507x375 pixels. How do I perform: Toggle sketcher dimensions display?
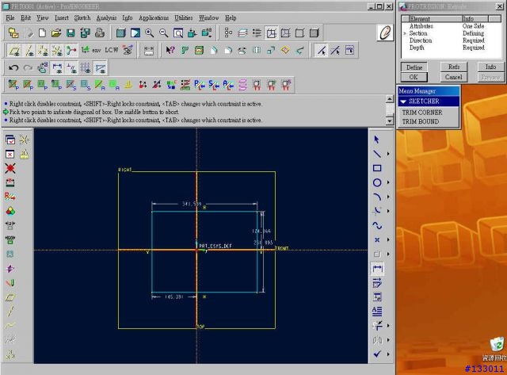[57, 67]
